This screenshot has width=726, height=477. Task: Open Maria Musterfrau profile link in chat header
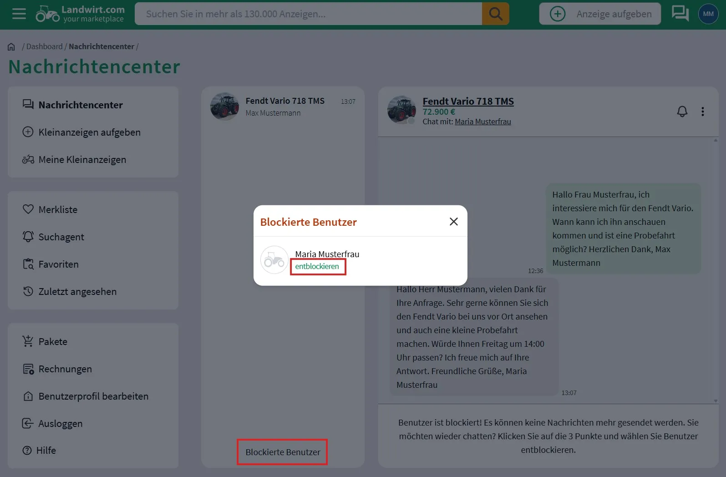[x=483, y=122]
